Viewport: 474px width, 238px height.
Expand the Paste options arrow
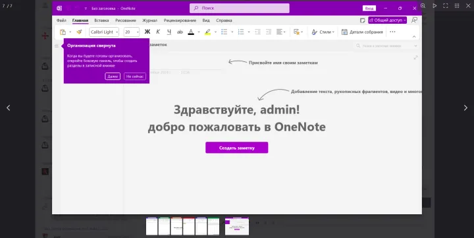point(70,32)
